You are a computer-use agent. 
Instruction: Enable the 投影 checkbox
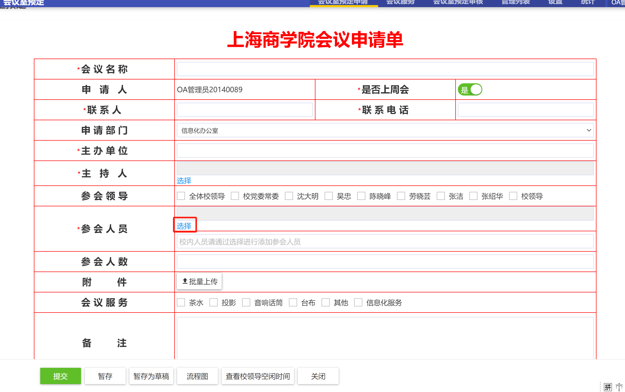(x=214, y=302)
